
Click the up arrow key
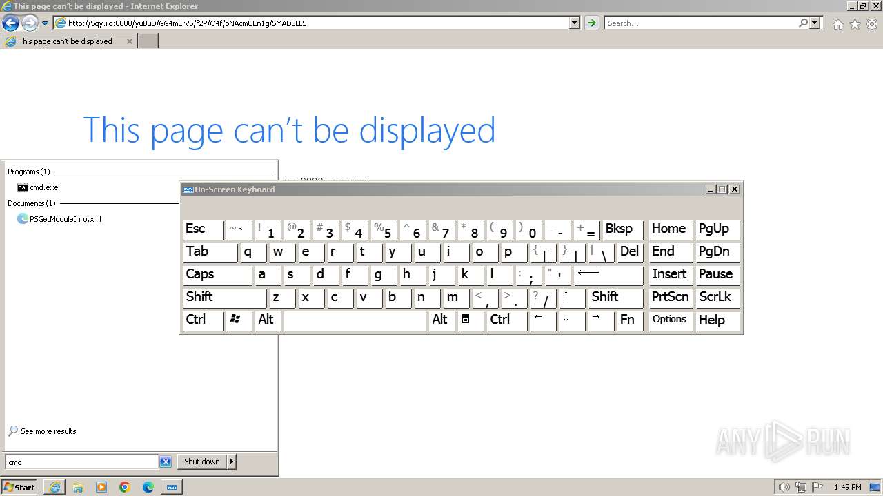[572, 298]
